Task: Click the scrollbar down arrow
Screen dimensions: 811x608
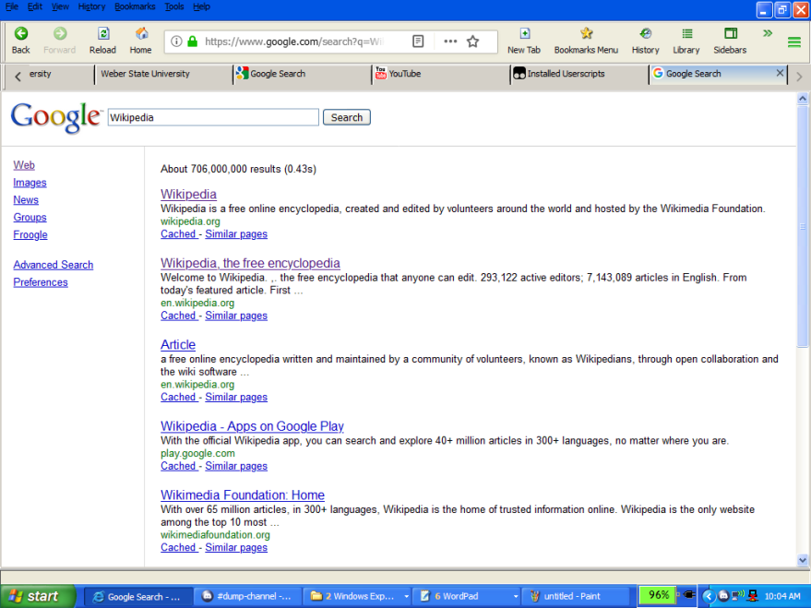Action: (802, 560)
